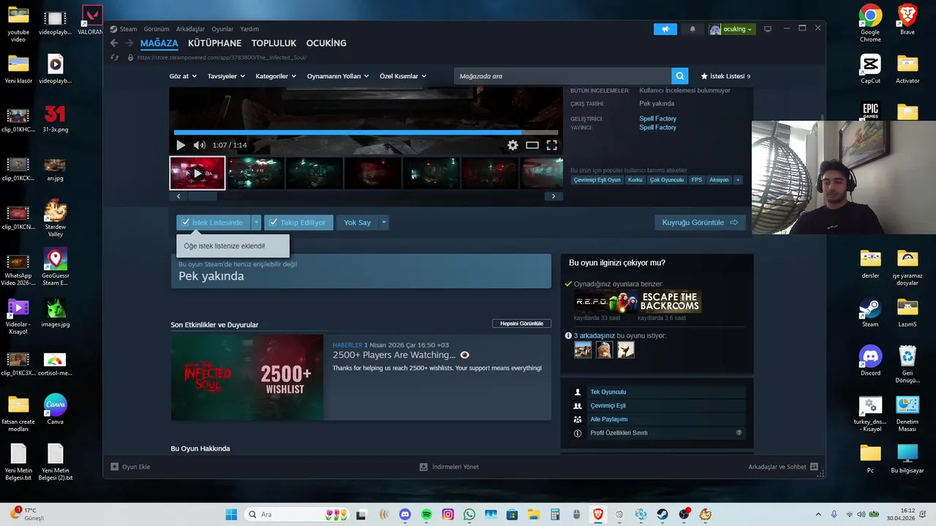The height and width of the screenshot is (526, 936).
Task: Click the Korku tag
Action: (x=635, y=180)
